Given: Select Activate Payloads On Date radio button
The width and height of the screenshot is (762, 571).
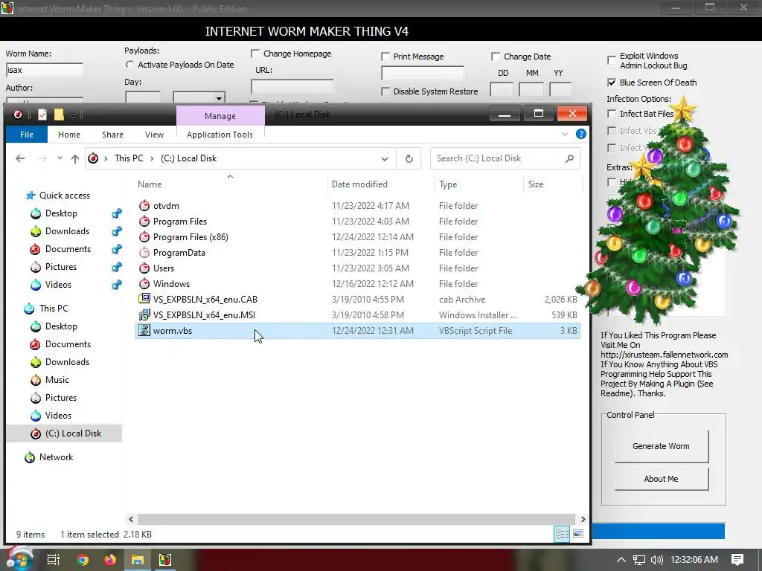Looking at the screenshot, I should (x=129, y=65).
